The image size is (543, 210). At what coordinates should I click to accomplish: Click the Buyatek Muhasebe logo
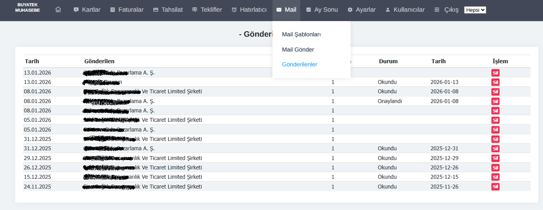coord(27,7)
